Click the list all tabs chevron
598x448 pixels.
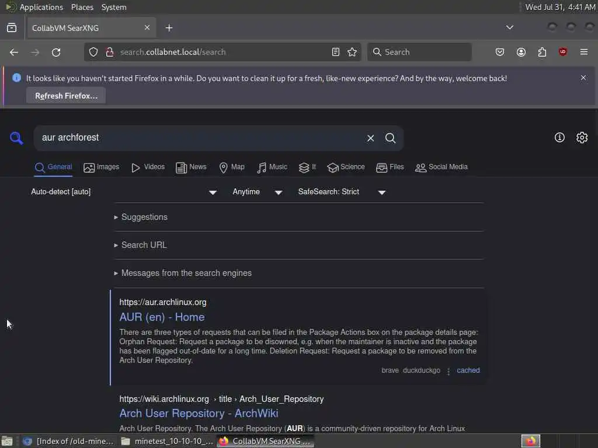pos(509,27)
